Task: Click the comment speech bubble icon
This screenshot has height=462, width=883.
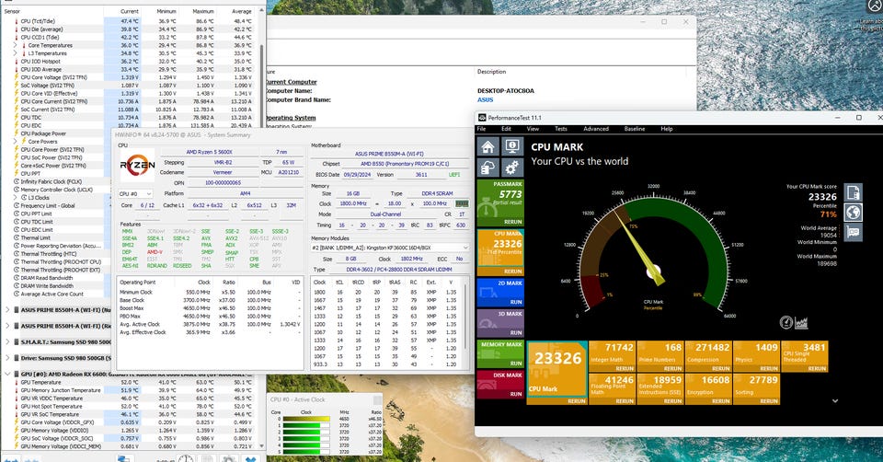Action: 854,233
